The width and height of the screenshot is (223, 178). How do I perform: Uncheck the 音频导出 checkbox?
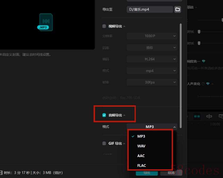tap(104, 115)
